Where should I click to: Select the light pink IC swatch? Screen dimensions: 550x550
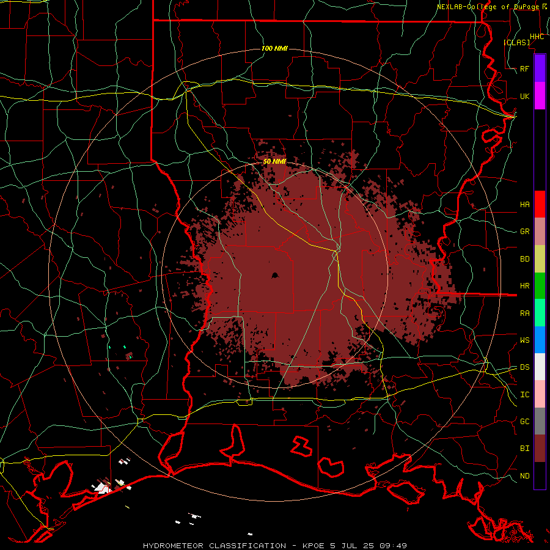pos(540,394)
